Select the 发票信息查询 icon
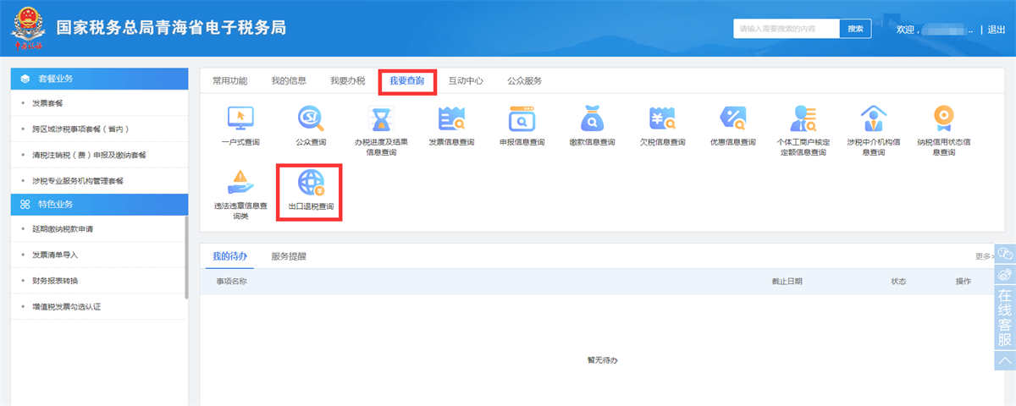 coord(451,118)
